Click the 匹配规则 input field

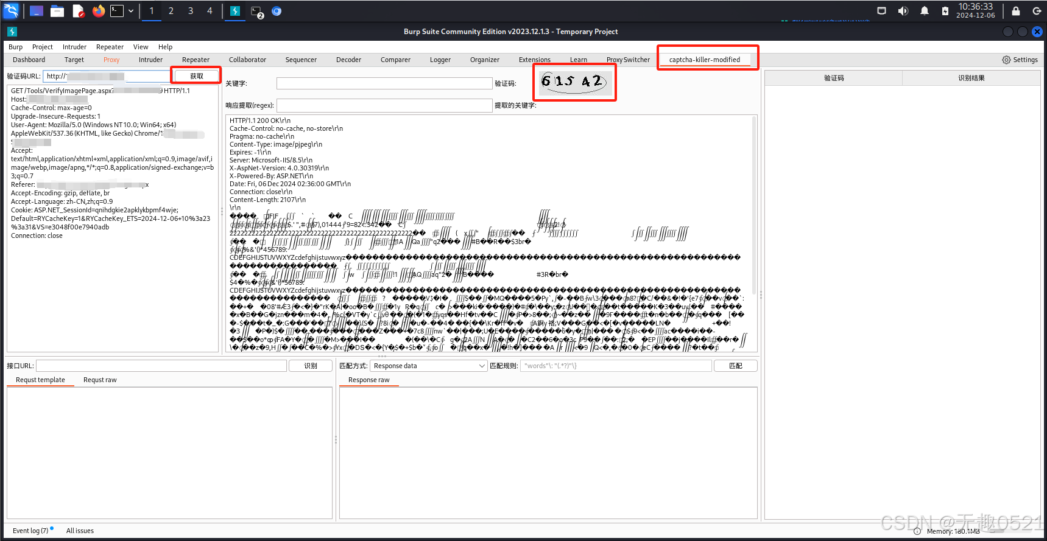click(x=616, y=366)
